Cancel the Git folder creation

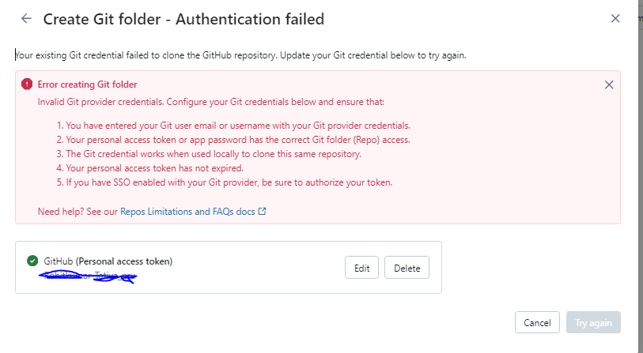coord(537,323)
